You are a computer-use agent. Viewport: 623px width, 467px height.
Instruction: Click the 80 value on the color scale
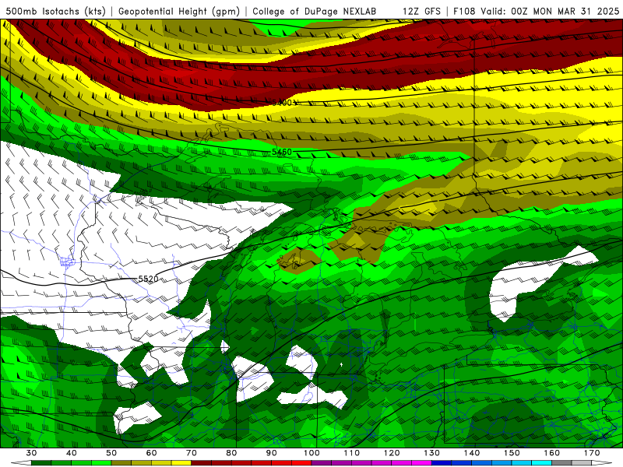(x=231, y=453)
